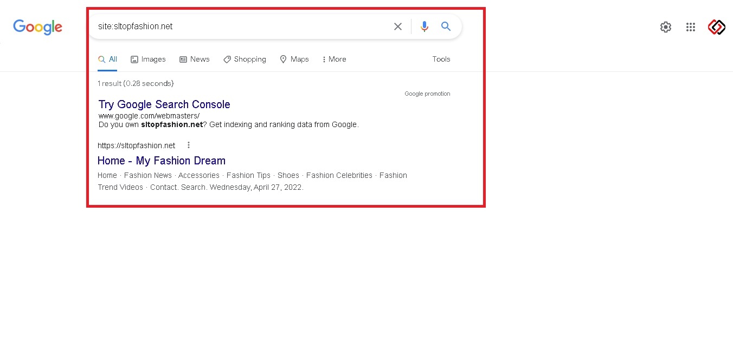The height and width of the screenshot is (358, 733).
Task: Click the 'Do you own sltopfashion.net' description
Action: click(229, 124)
